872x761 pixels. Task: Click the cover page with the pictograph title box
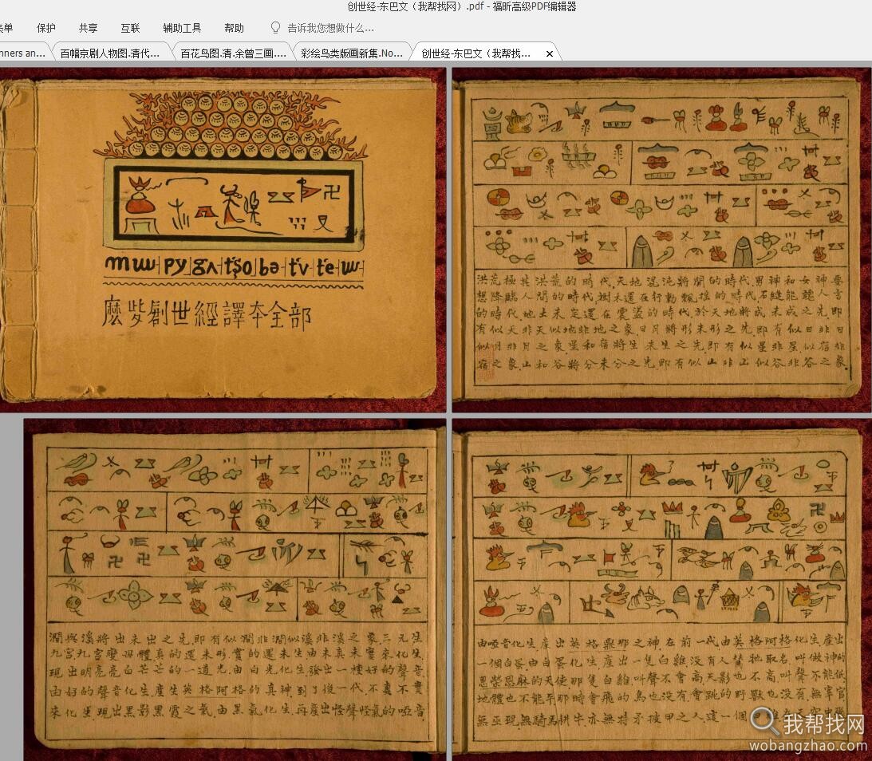[x=223, y=239]
